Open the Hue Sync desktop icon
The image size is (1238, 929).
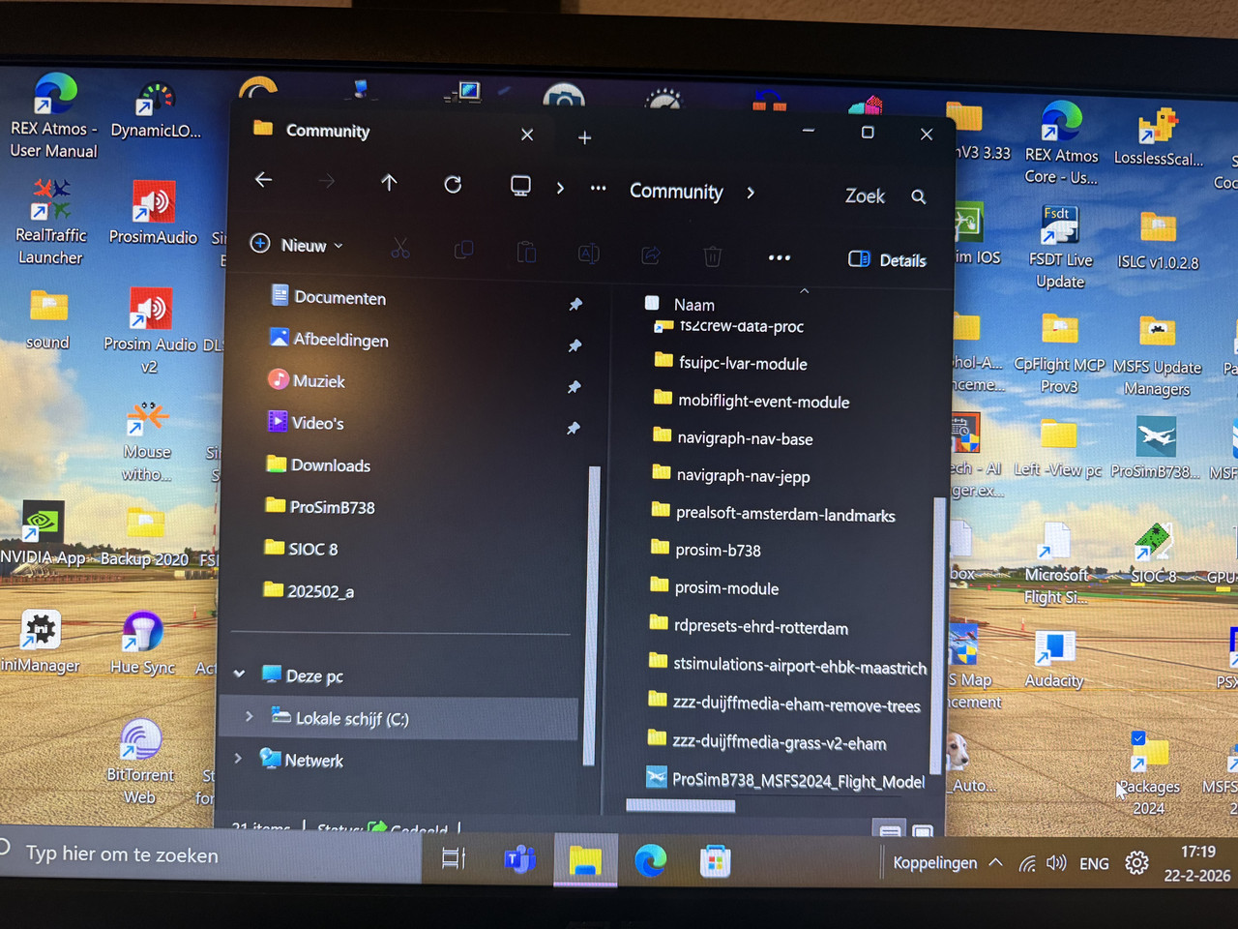[x=143, y=643]
